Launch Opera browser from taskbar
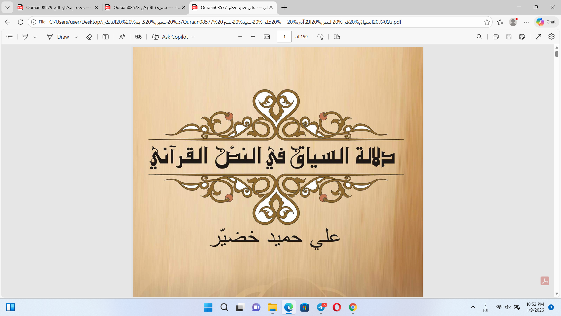The width and height of the screenshot is (561, 316). [337, 307]
